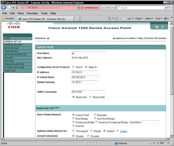Click the browser Forward arrow button
This screenshot has height=146, width=174.
click(x=9, y=8)
